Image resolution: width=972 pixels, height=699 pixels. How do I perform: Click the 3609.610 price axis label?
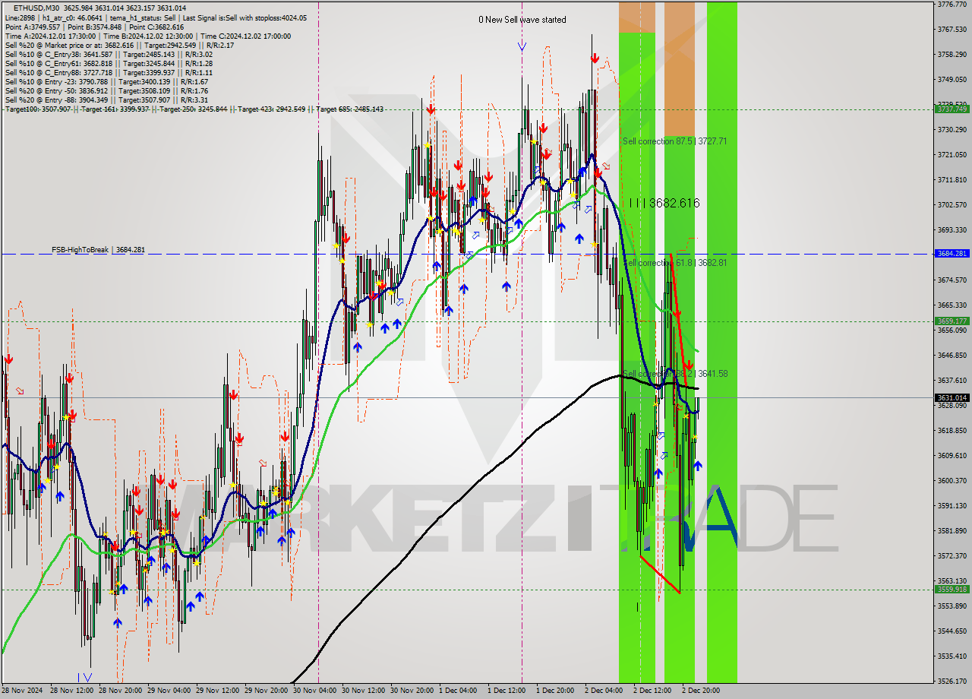pos(951,455)
